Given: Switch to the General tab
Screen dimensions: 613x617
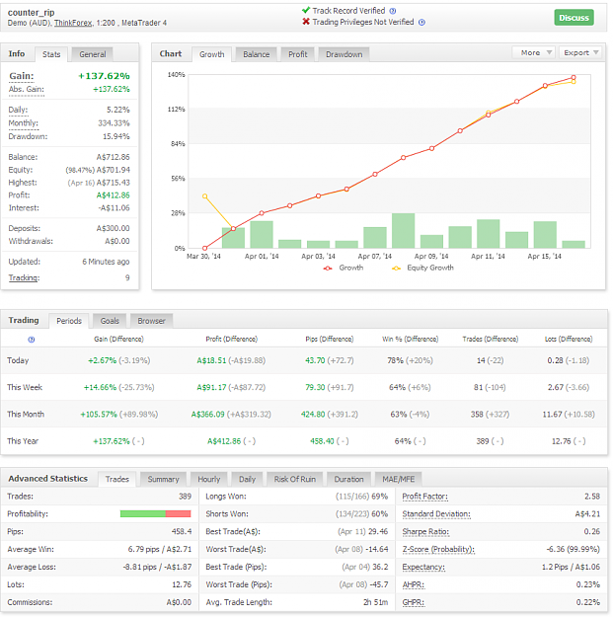Looking at the screenshot, I should [x=93, y=54].
